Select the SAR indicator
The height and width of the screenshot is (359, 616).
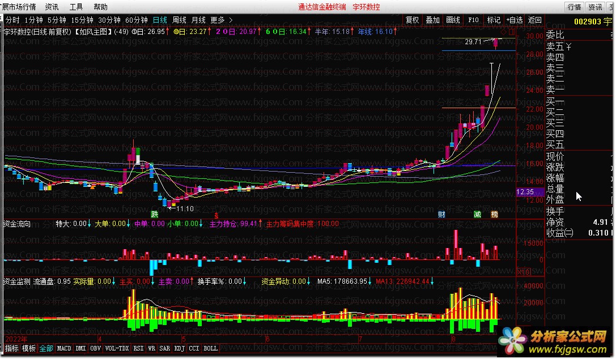pyautogui.click(x=164, y=348)
